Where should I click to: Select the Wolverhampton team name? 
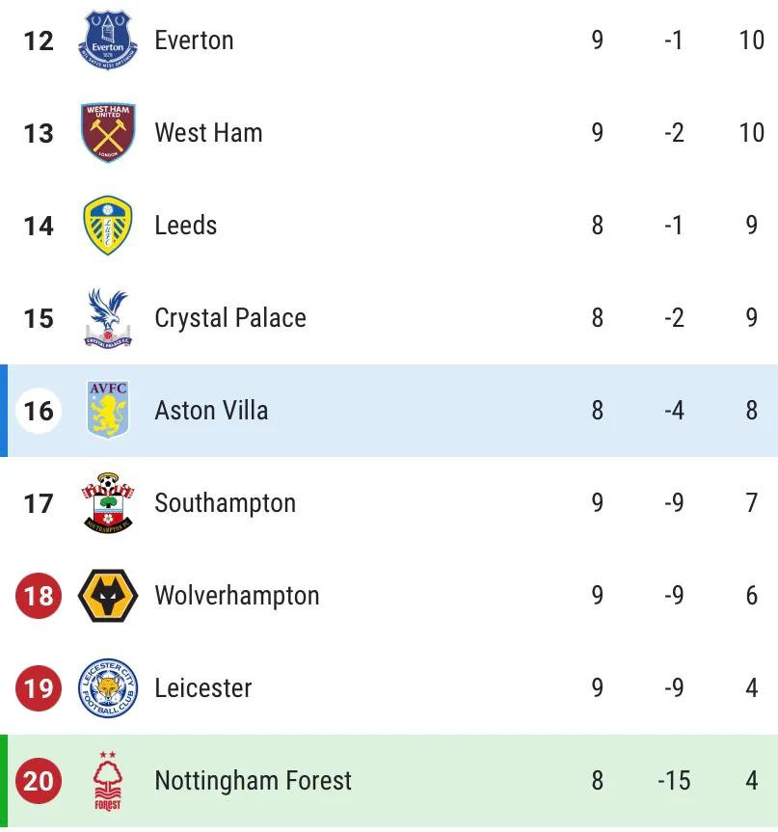pyautogui.click(x=237, y=596)
